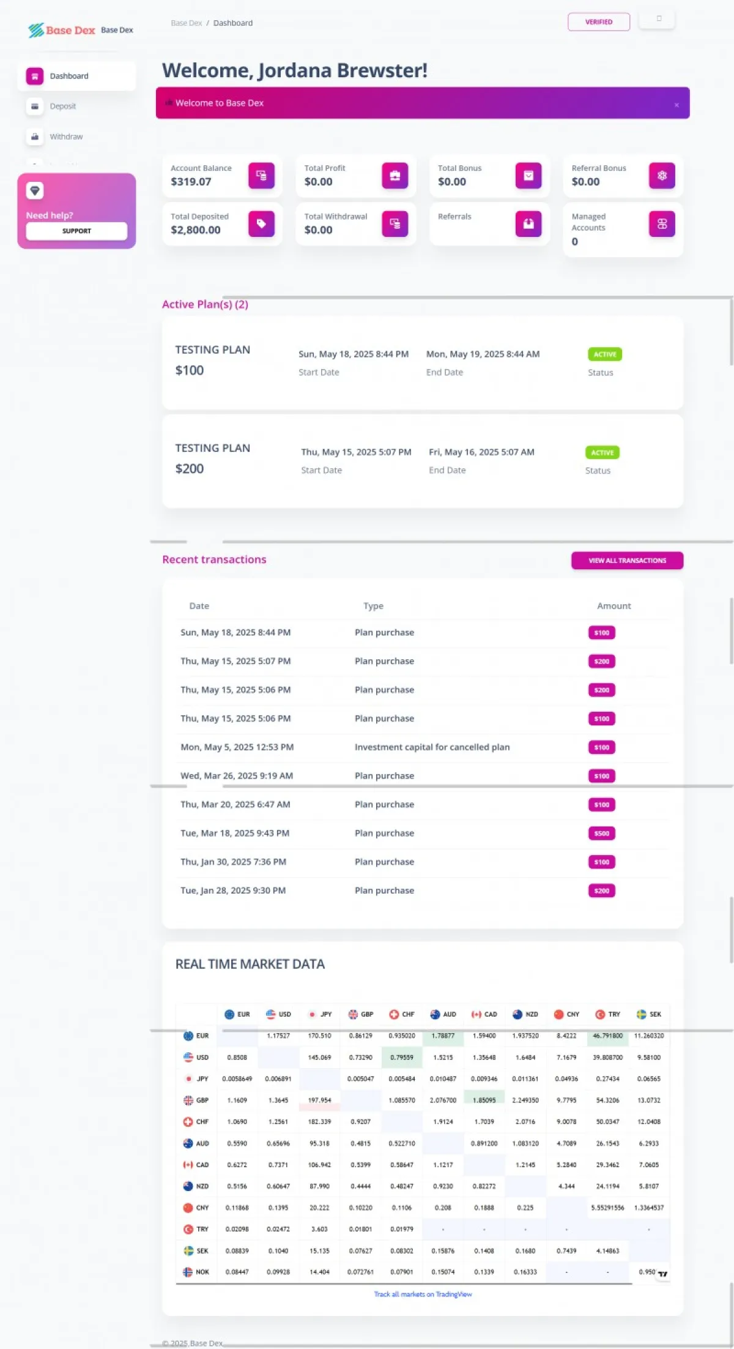Click the Account Balance card icon

(x=261, y=176)
